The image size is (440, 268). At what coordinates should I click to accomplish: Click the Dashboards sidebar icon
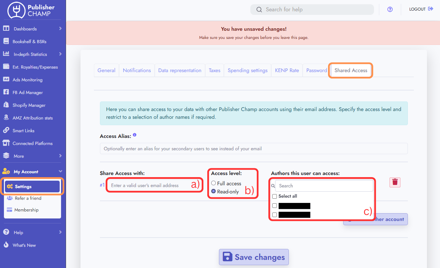click(6, 28)
